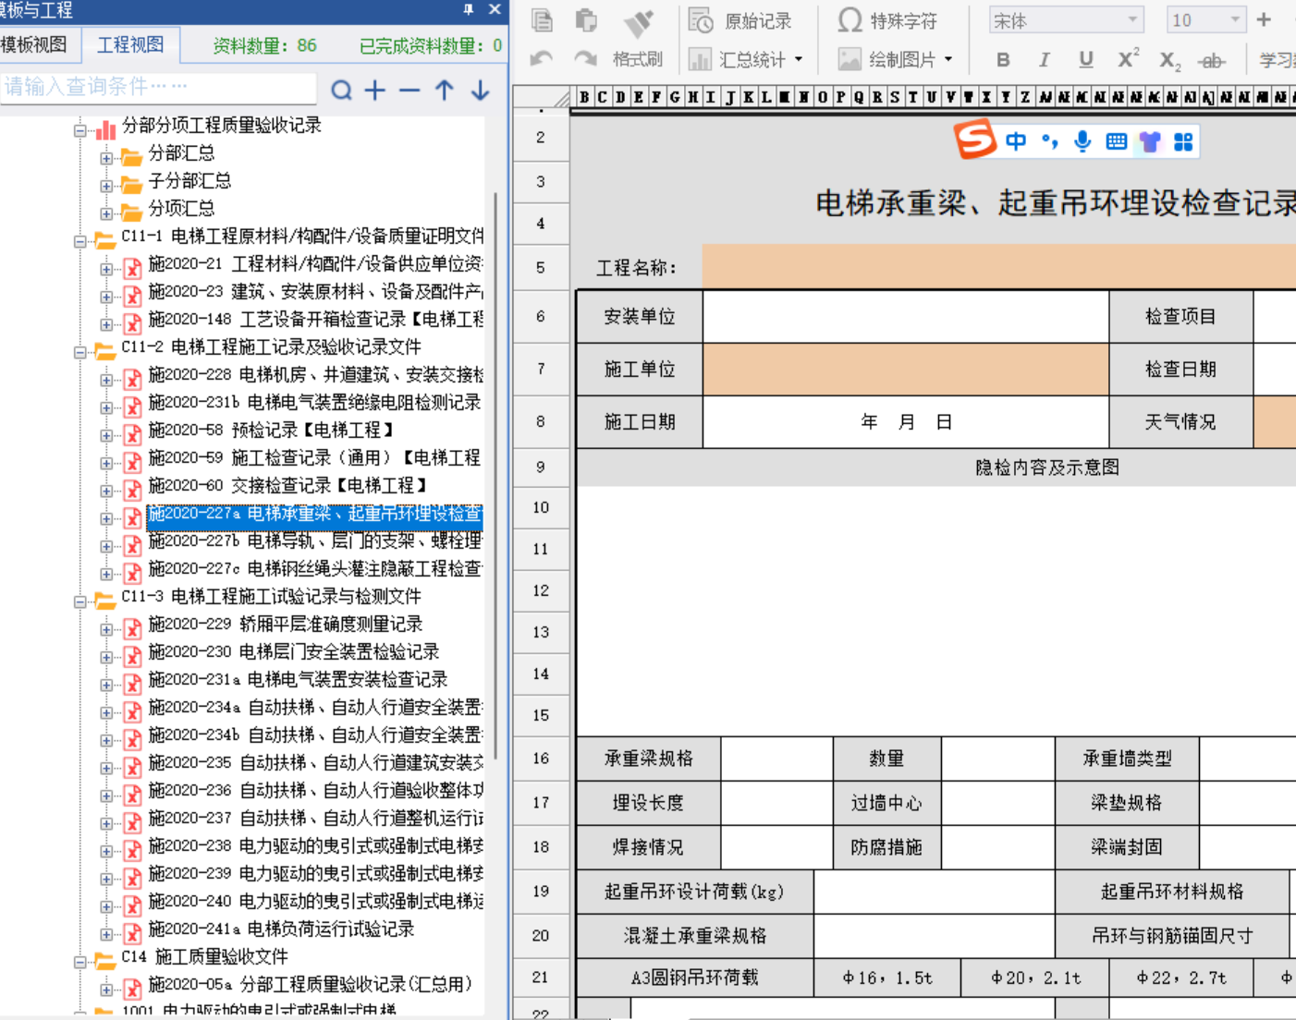Click the move up arrow icon
Viewport: 1296px width, 1020px height.
(x=445, y=90)
